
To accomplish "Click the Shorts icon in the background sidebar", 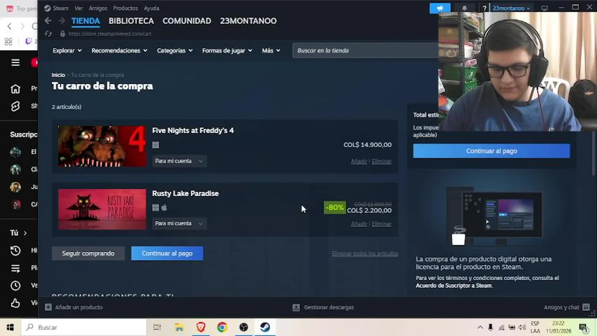I will click(x=15, y=106).
